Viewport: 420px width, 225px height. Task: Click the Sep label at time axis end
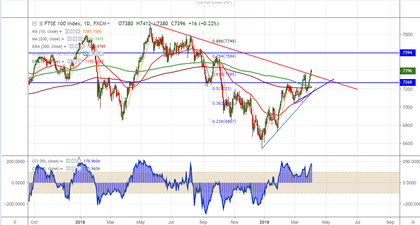pos(390,222)
